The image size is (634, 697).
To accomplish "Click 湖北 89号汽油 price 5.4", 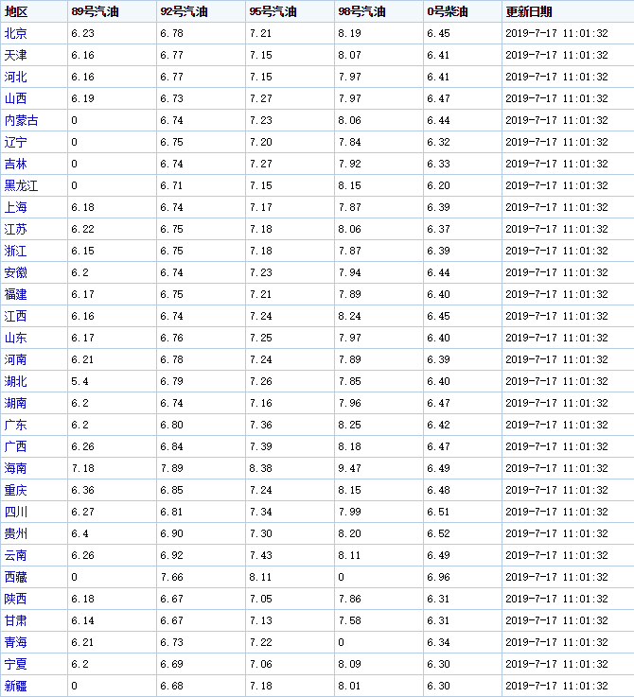I will (80, 382).
